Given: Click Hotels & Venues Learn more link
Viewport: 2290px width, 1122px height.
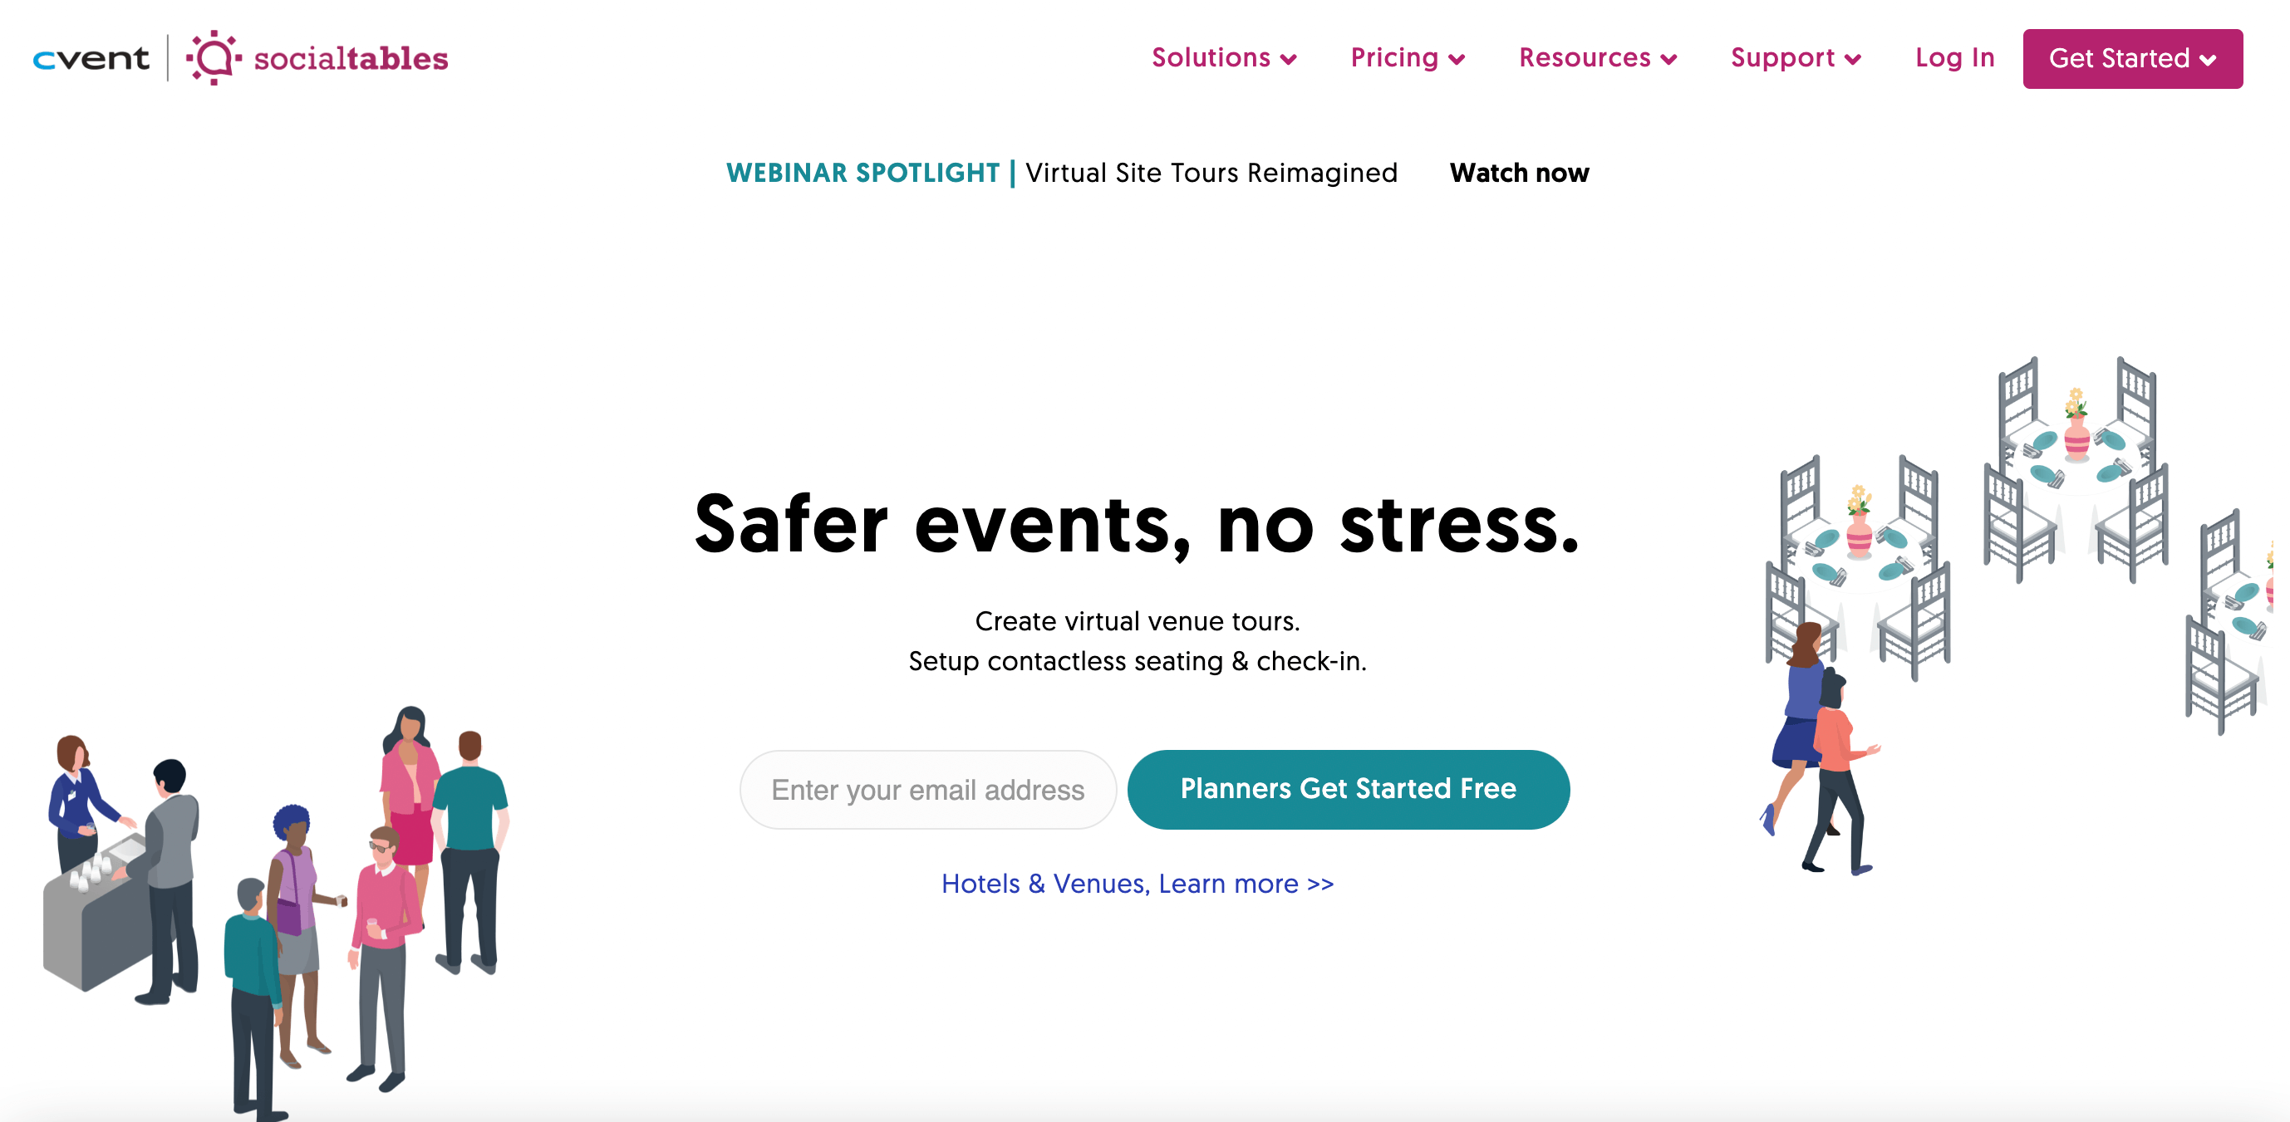Looking at the screenshot, I should click(x=1138, y=883).
